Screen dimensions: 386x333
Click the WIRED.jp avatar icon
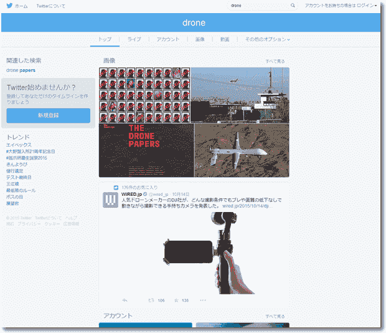click(x=110, y=200)
